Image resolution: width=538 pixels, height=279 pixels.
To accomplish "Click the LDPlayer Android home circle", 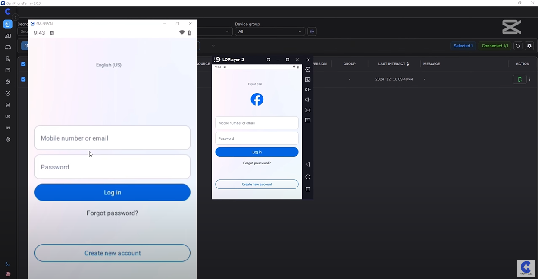I will click(x=308, y=177).
